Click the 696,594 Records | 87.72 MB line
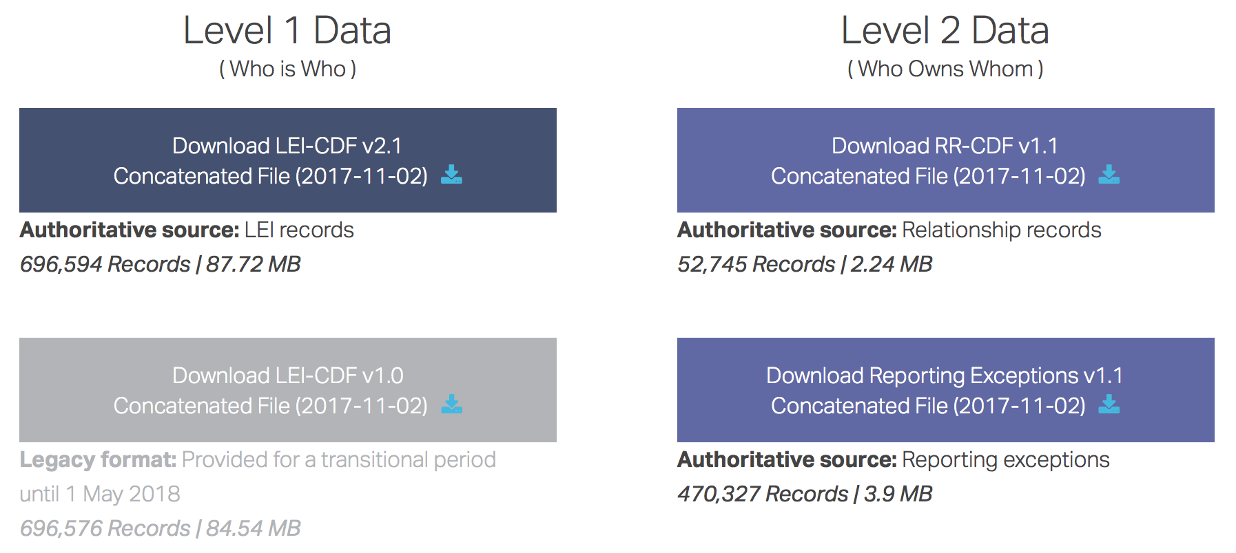Image resolution: width=1236 pixels, height=553 pixels. click(161, 264)
